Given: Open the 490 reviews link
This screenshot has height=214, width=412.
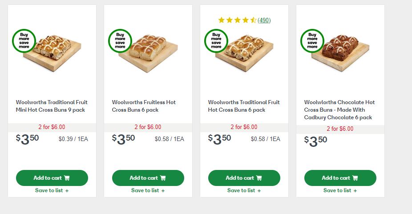Looking at the screenshot, I should tap(264, 20).
